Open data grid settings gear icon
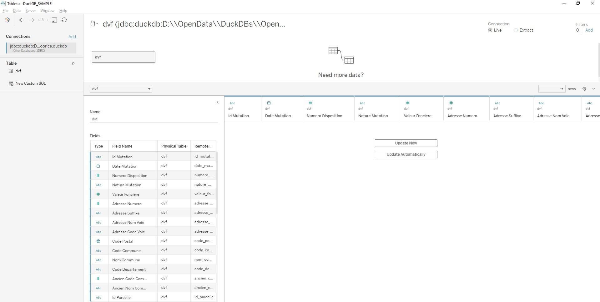600x302 pixels. coord(584,89)
